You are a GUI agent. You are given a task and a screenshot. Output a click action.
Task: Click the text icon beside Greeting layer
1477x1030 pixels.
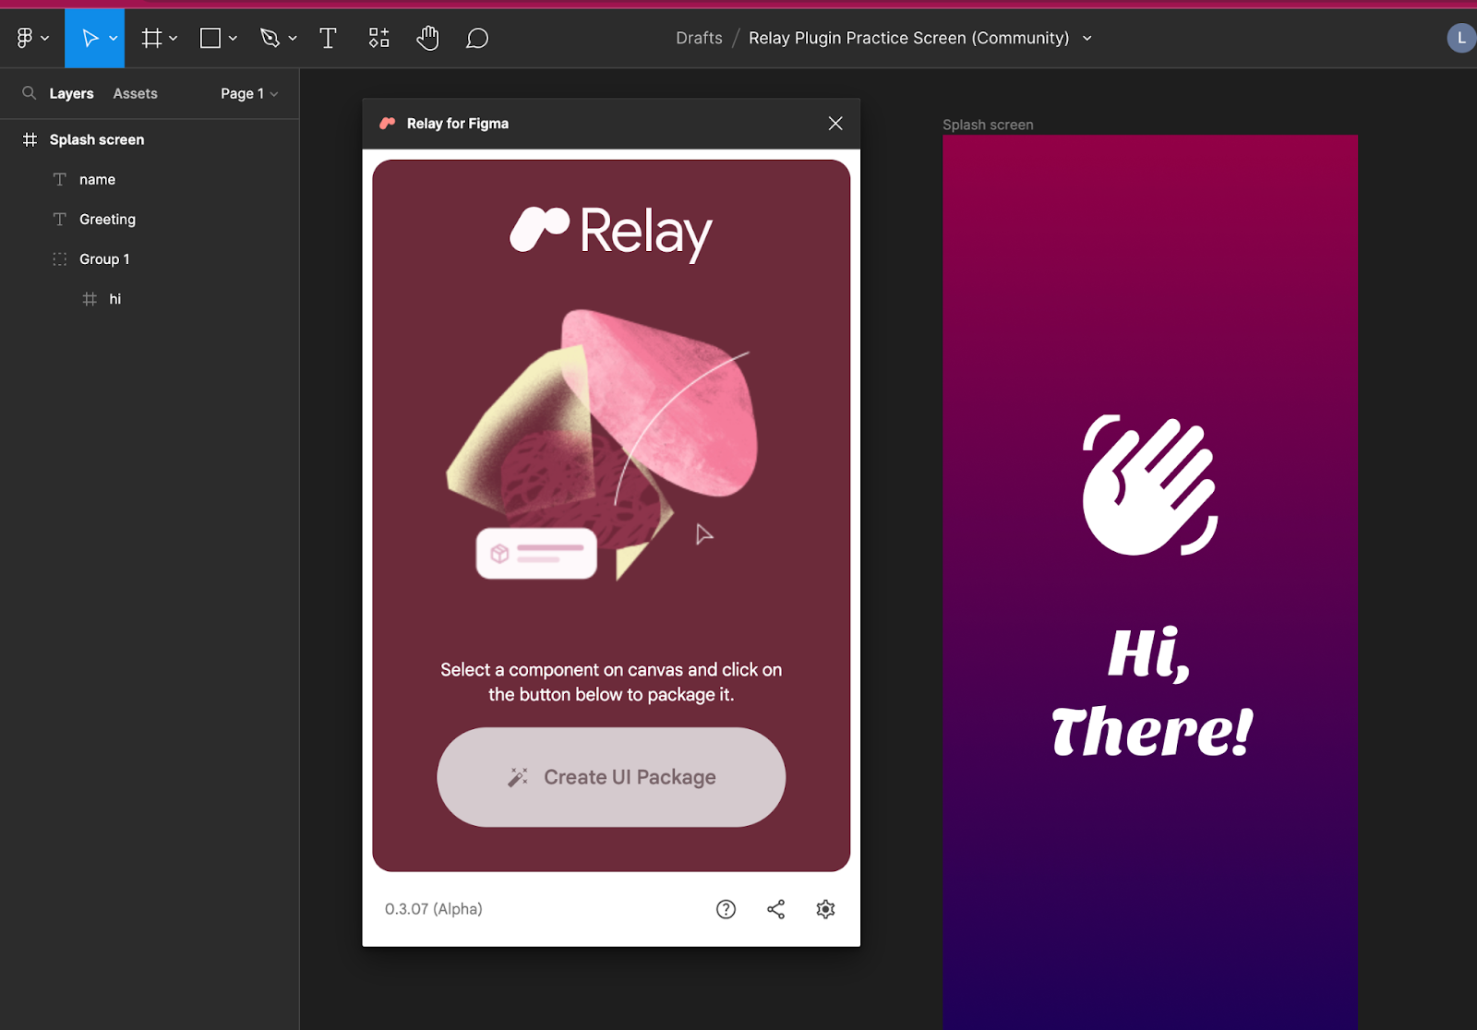tap(60, 219)
